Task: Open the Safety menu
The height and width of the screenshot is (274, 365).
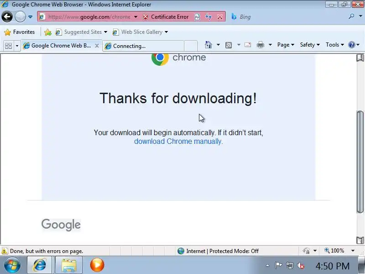Action: coord(310,45)
